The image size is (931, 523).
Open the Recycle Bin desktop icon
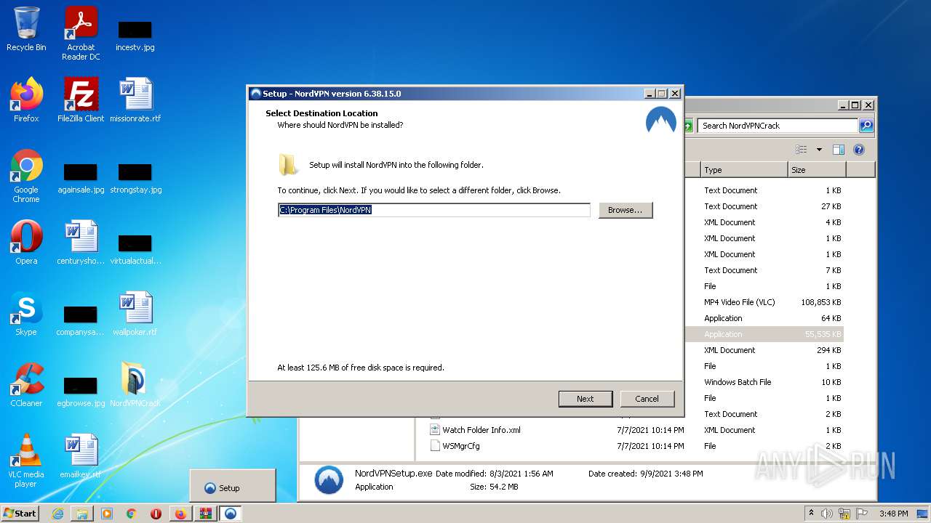coord(26,29)
